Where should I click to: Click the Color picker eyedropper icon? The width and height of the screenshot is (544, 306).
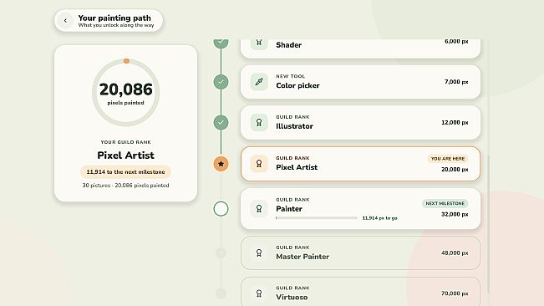click(x=259, y=82)
